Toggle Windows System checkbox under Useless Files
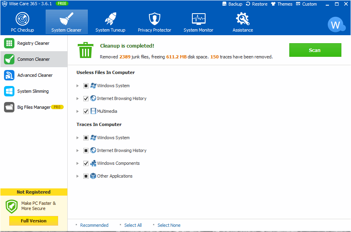This screenshot has width=351, height=232. pos(86,86)
